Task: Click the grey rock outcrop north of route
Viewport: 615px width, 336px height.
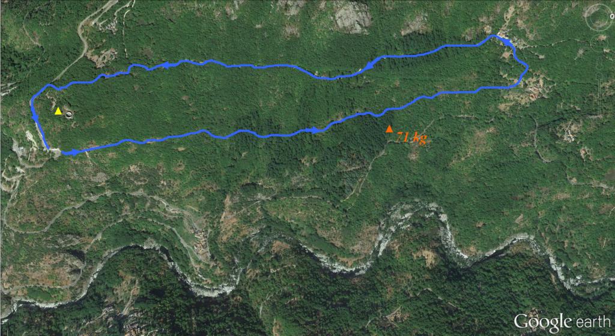Action: point(353,17)
